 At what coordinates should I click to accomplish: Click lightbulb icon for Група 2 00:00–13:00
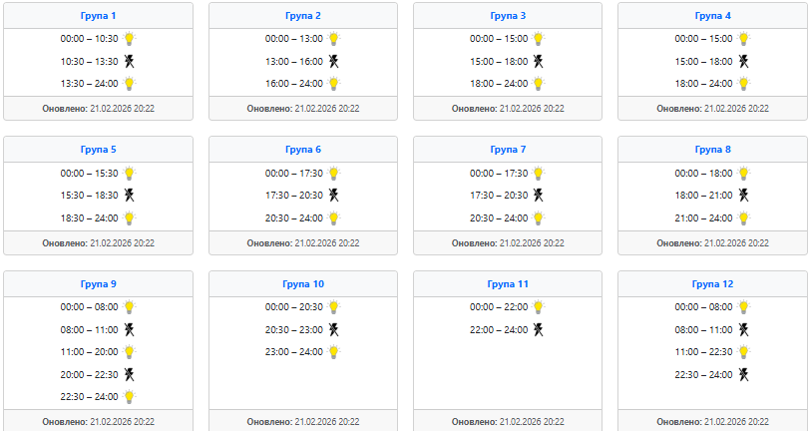334,39
